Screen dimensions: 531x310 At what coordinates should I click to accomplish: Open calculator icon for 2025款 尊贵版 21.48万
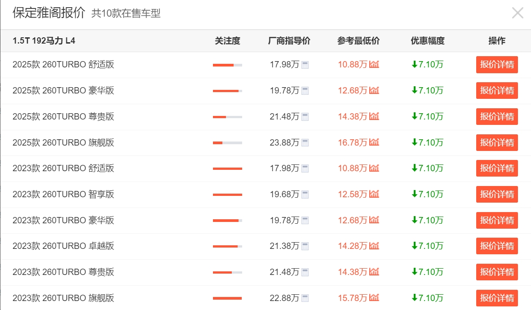tap(305, 117)
